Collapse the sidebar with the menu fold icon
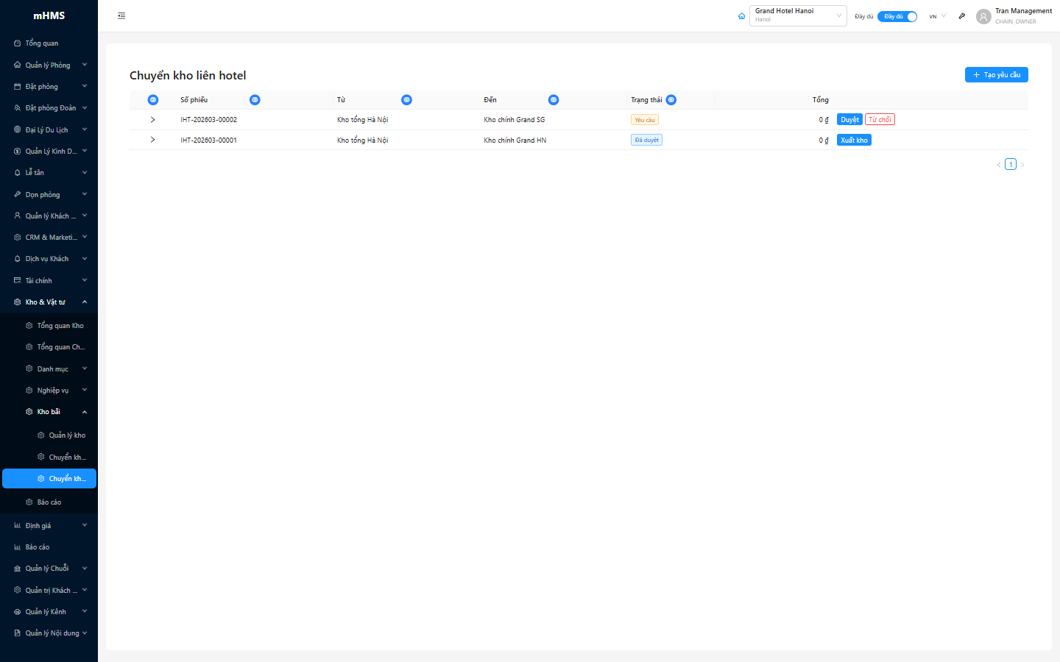This screenshot has width=1060, height=662. 121,15
